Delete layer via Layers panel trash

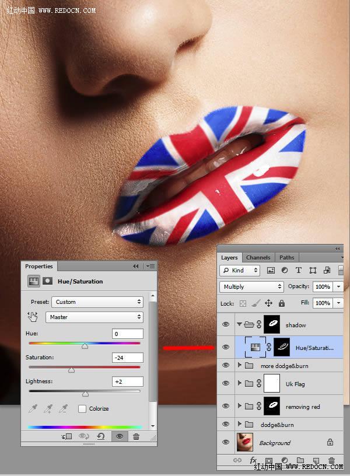[332, 460]
